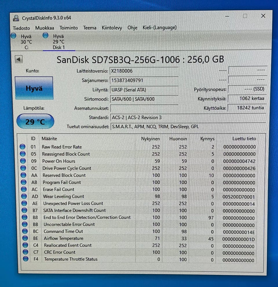Image resolution: width=278 pixels, height=287 pixels.
Task: Click raw value 005200D70001
Action: (239, 197)
